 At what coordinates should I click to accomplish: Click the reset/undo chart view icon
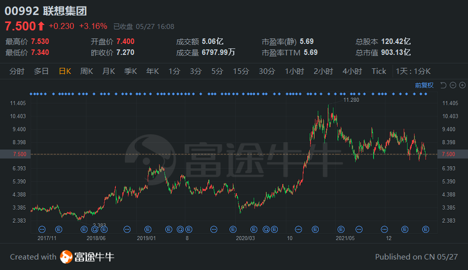[x=443, y=85]
